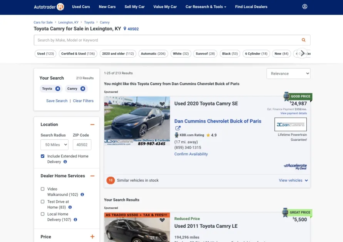Screen dimensions: 343x242
Task: Open the Search Radius 50 Miles dropdown
Action: click(x=54, y=145)
